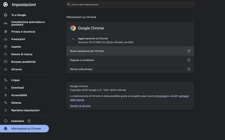The image size is (225, 140).
Task: Select Ripristina impostazioni in sidebar
Action: tap(25, 110)
